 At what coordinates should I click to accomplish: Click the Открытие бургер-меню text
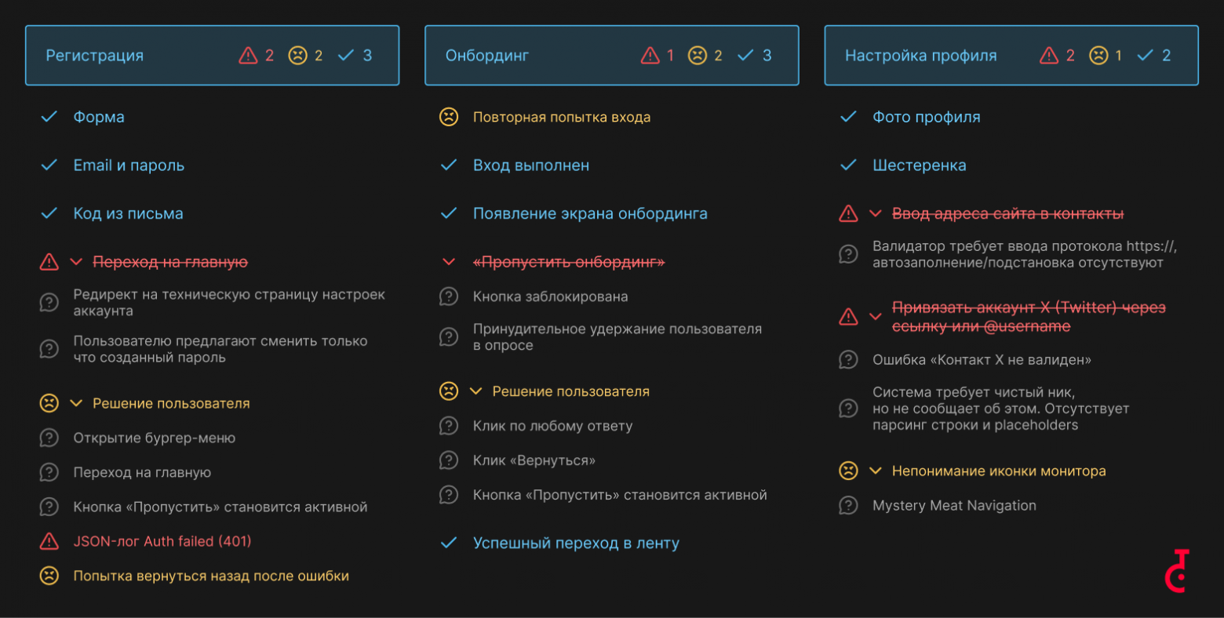(154, 438)
